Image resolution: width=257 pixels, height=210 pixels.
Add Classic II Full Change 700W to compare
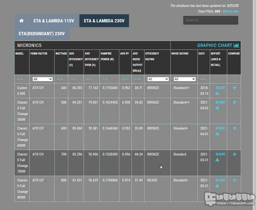(234, 154)
